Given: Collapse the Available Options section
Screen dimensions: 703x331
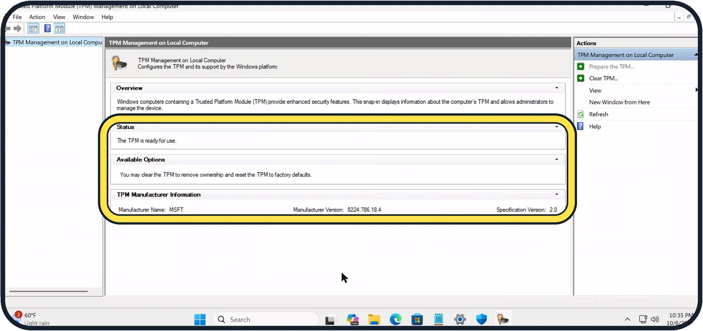Looking at the screenshot, I should pos(557,159).
